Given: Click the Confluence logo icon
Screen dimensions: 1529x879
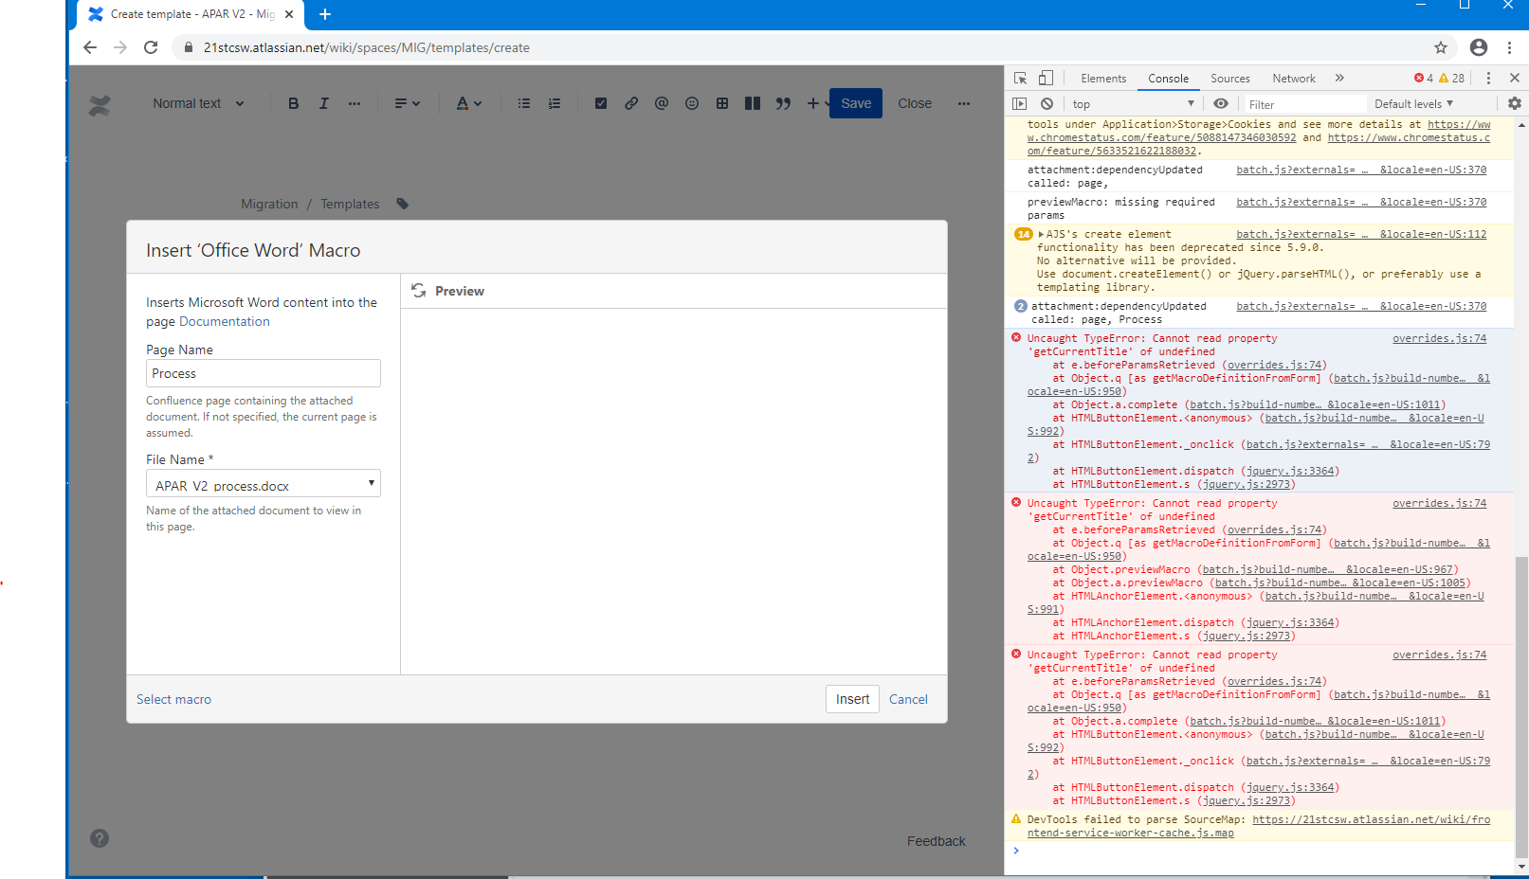Looking at the screenshot, I should tap(100, 105).
